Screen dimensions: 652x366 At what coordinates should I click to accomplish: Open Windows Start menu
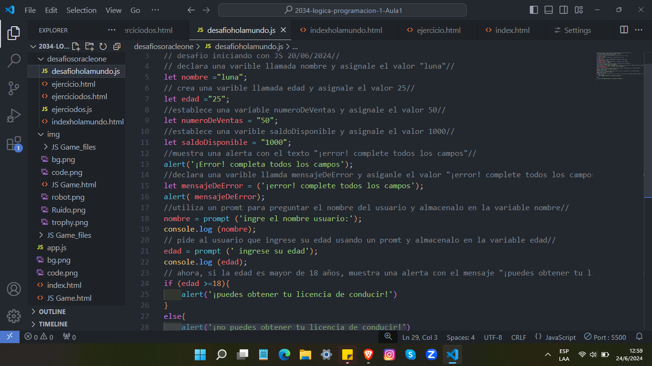click(x=200, y=355)
